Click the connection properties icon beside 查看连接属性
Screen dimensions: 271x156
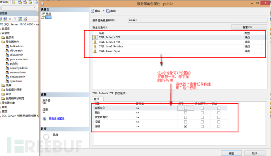click(45, 119)
